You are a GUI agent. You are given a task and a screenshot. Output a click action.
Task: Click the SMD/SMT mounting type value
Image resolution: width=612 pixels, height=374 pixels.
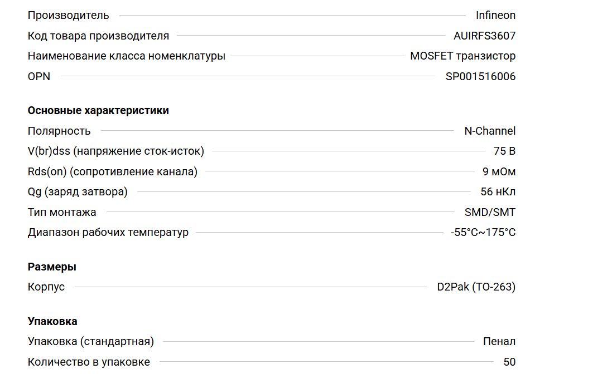[490, 212]
